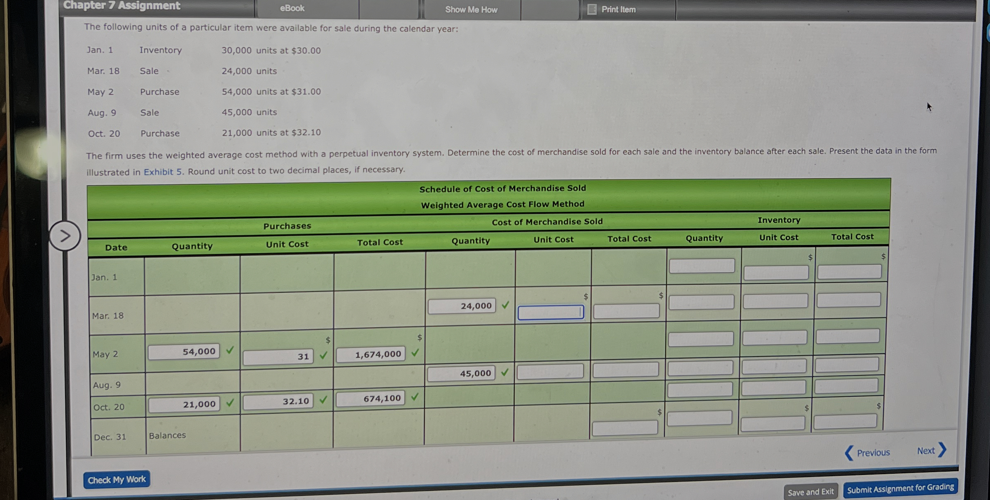Select Jan. 1 Inventory Total Cost field
This screenshot has height=500, width=990.
[x=849, y=272]
